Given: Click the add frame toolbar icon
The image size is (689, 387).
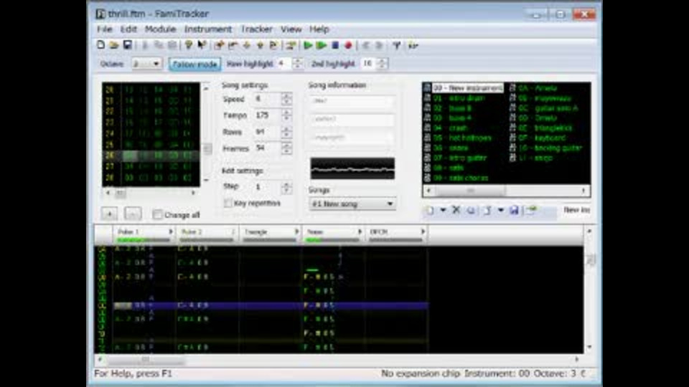Looking at the screenshot, I should 220,45.
